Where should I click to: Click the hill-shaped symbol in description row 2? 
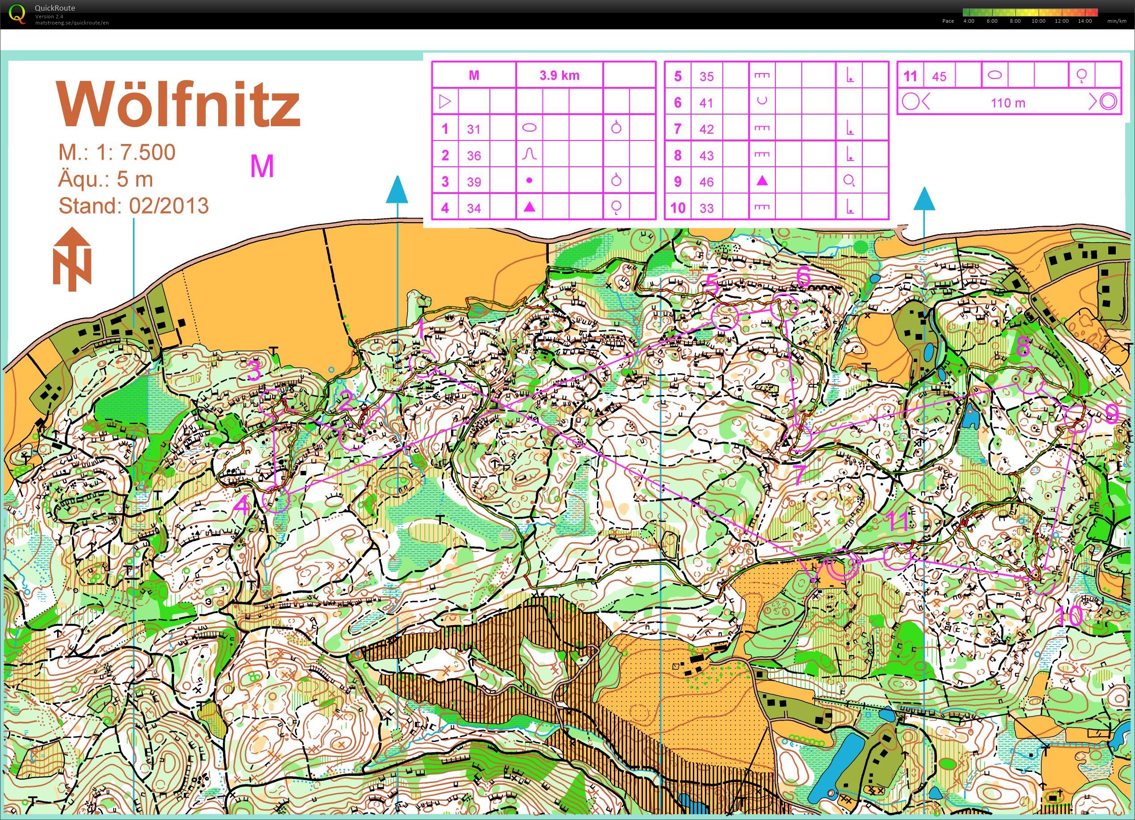point(530,155)
